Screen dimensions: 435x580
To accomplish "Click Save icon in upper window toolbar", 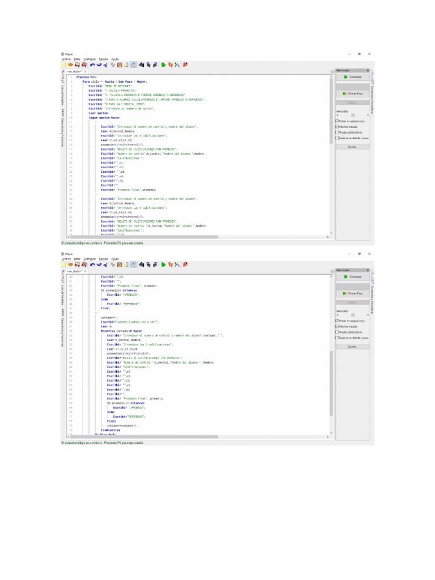I will point(77,65).
